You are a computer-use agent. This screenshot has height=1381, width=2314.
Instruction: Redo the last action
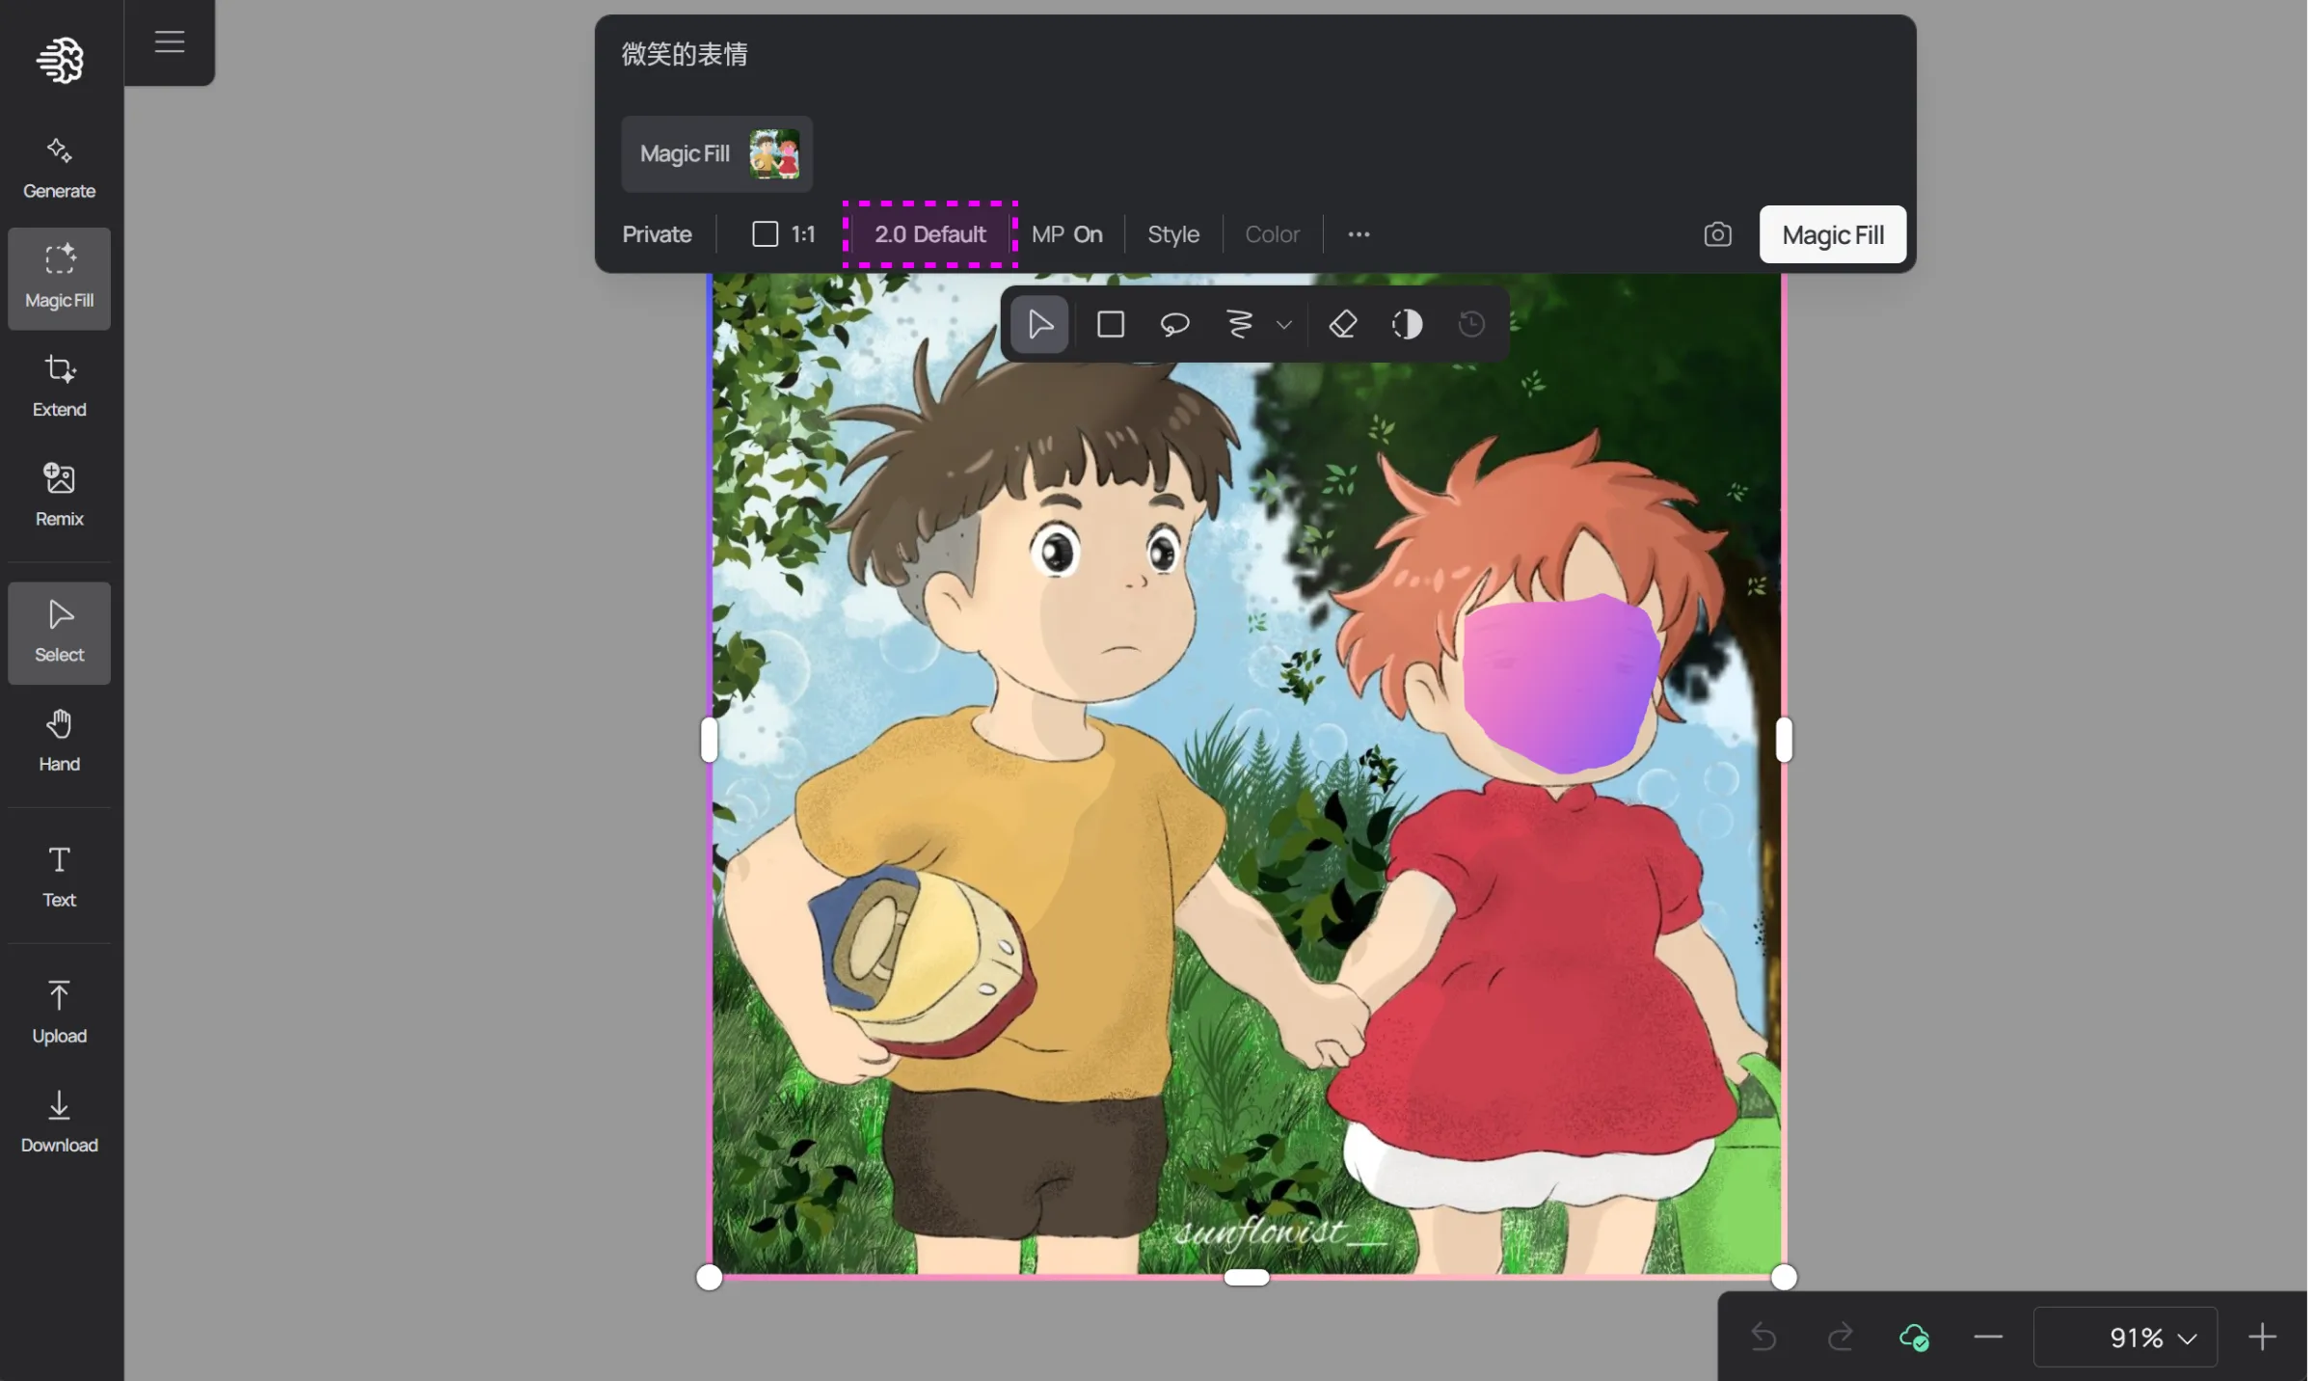tap(1840, 1338)
